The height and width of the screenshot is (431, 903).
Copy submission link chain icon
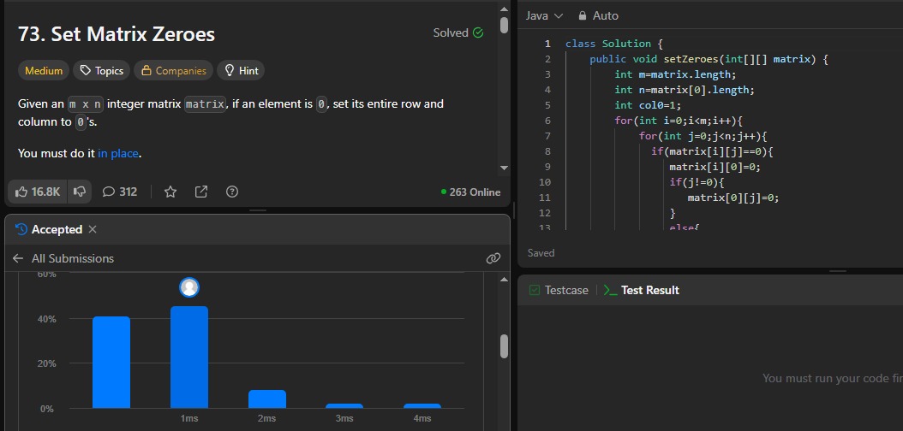pos(493,258)
